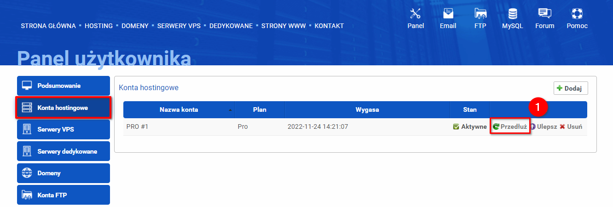The image size is (613, 207).
Task: Click the Plan column header
Action: [x=260, y=110]
